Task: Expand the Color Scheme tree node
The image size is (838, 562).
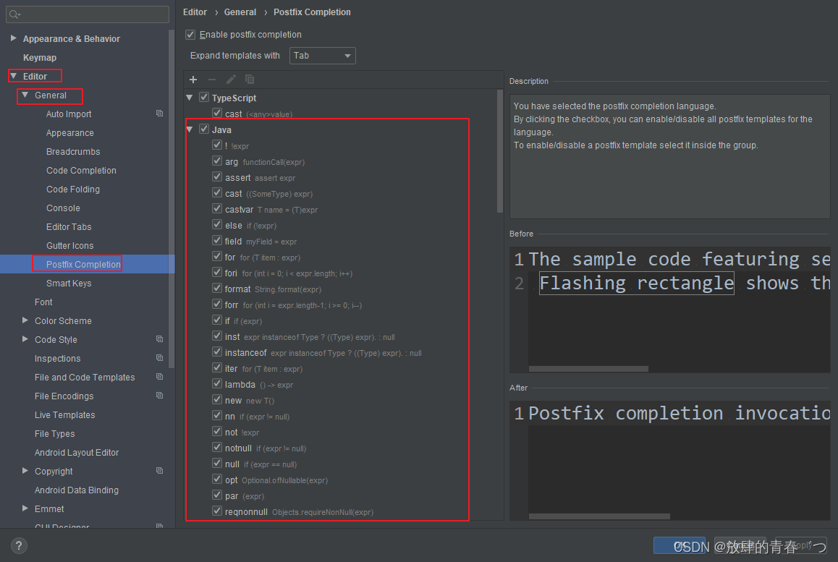Action: [25, 320]
